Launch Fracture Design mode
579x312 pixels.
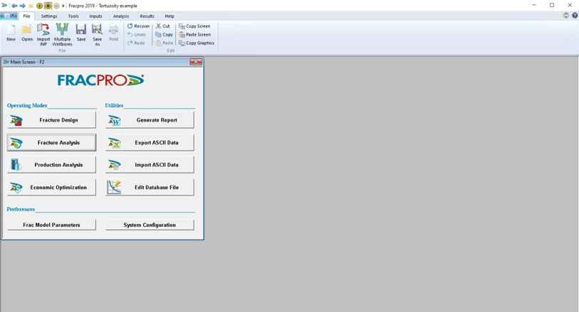(51, 120)
